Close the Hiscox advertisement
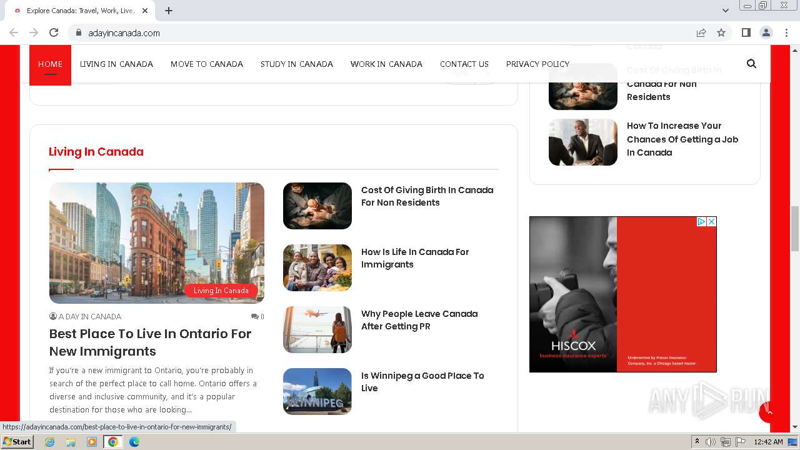800x450 pixels. tap(711, 221)
